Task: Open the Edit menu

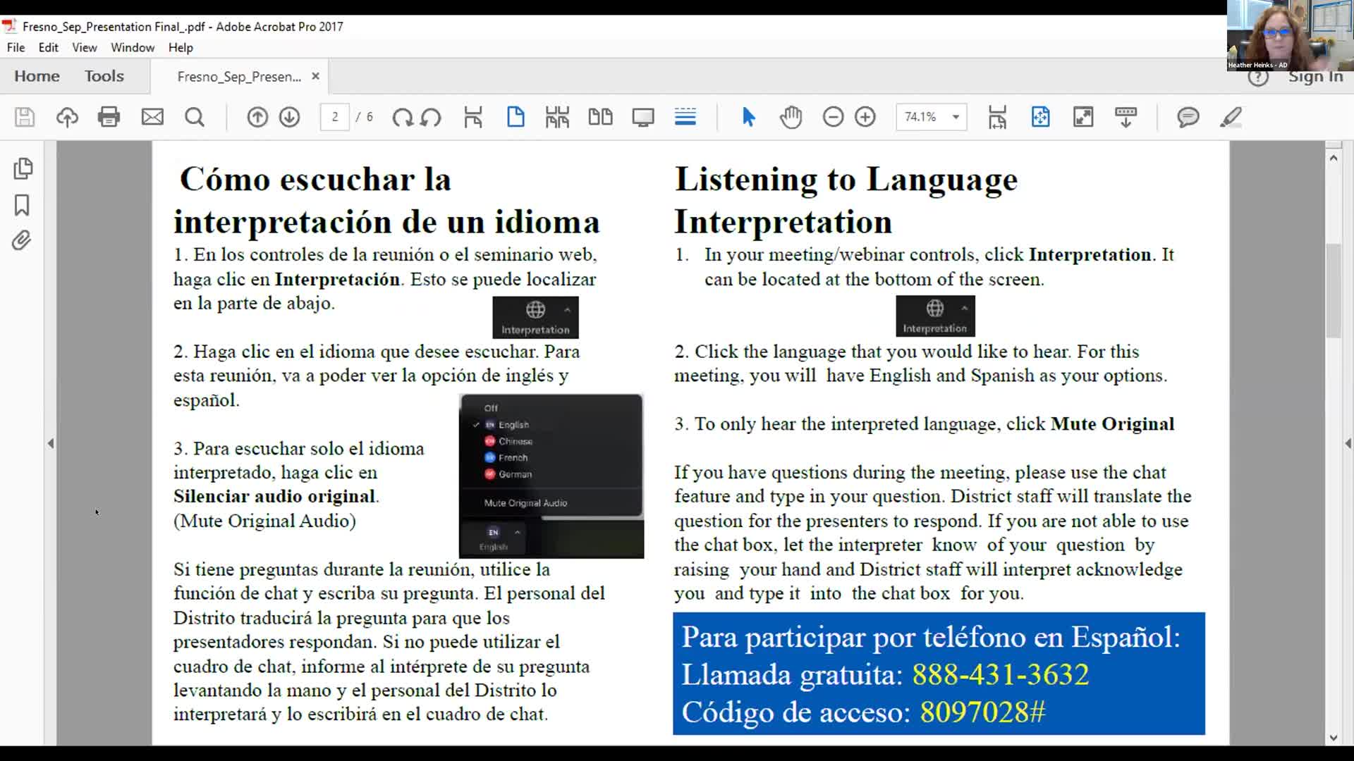Action: click(x=48, y=47)
